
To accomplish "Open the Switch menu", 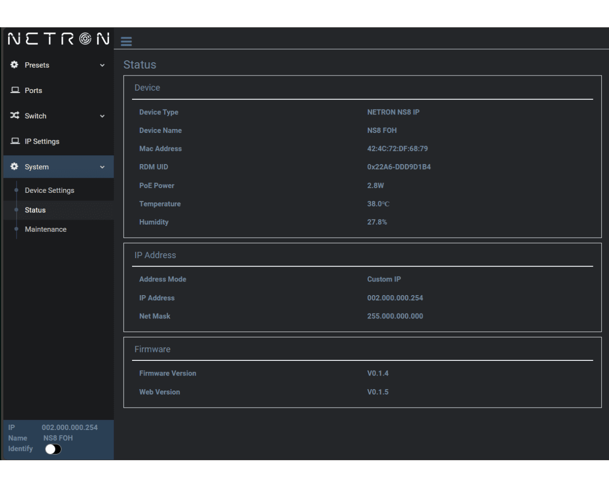I will click(x=58, y=116).
